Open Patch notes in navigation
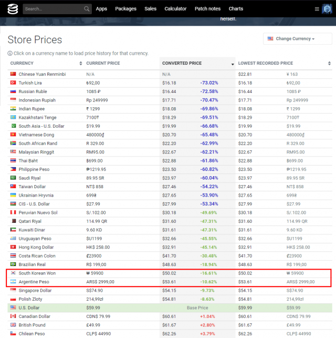The height and width of the screenshot is (338, 336). tap(207, 8)
